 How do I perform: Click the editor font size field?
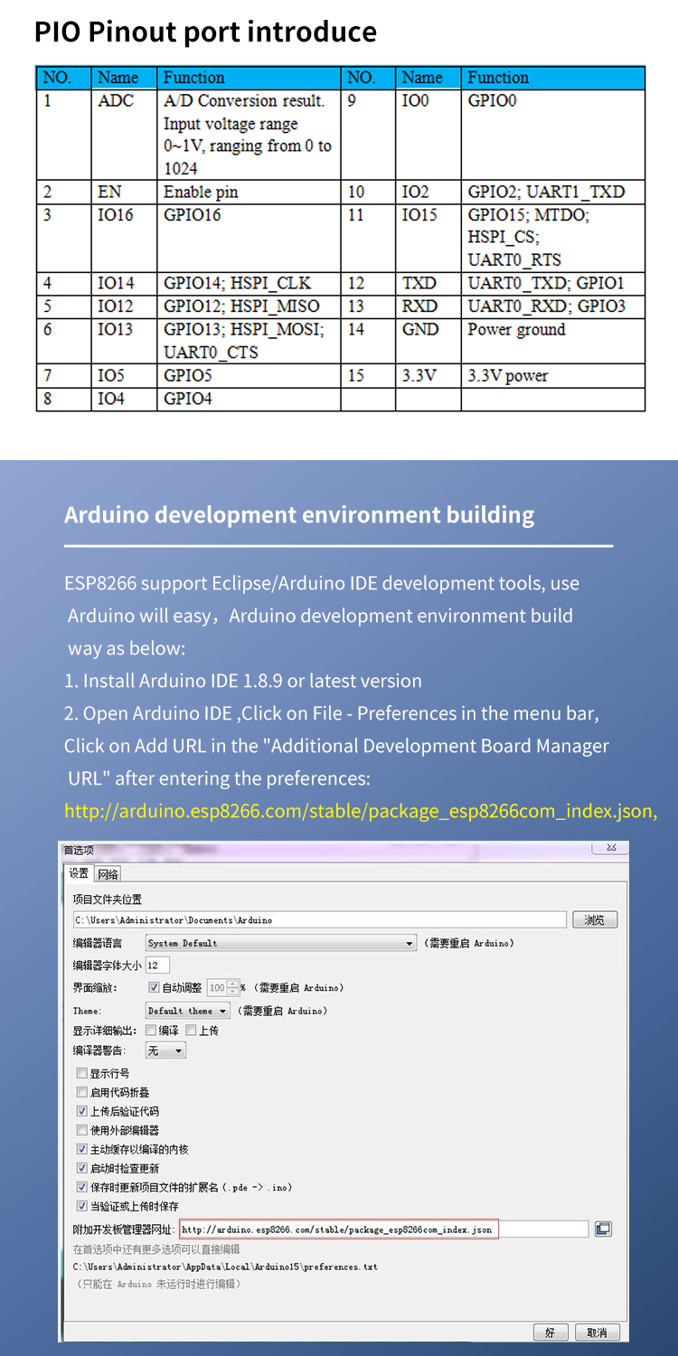[157, 965]
